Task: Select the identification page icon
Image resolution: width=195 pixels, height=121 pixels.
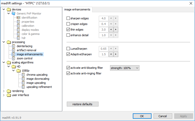Action: tap(18, 18)
